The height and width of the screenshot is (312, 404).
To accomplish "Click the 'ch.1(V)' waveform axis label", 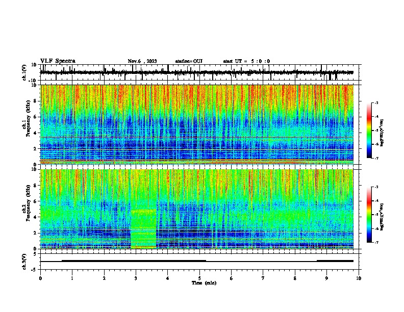I will tap(24, 72).
